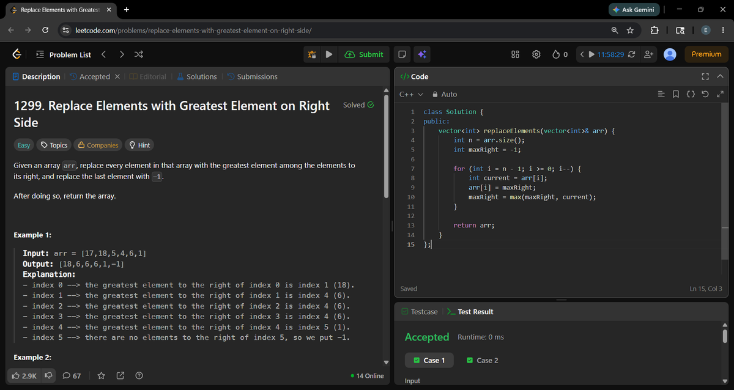Screen dimensions: 734x390
Task: Click the browser zoom magnifier icon
Action: click(615, 30)
